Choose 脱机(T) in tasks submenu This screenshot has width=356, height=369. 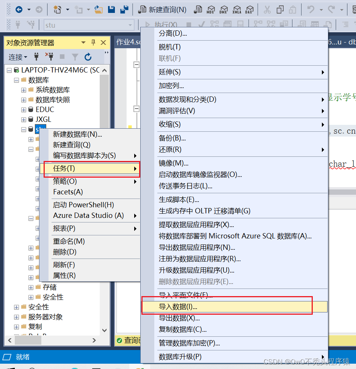pyautogui.click(x=234, y=47)
